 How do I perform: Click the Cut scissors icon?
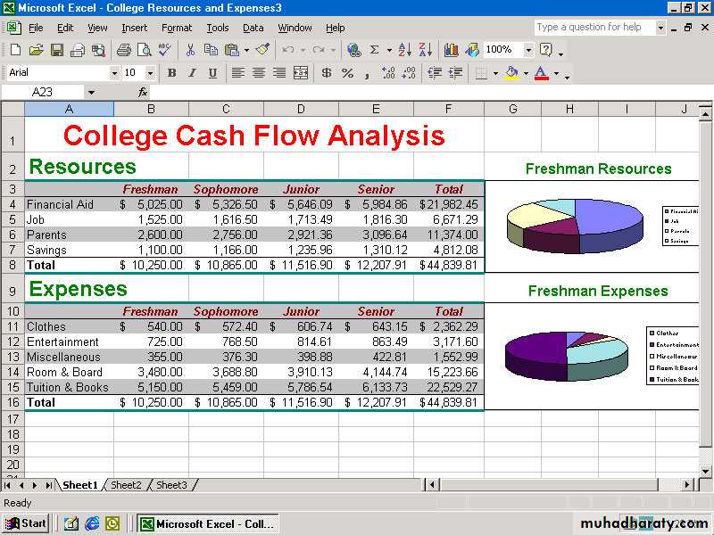[x=191, y=50]
